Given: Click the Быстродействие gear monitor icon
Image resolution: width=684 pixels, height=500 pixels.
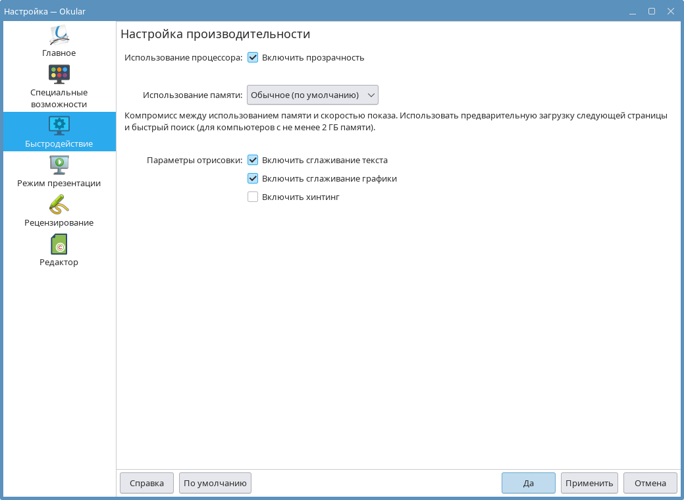Looking at the screenshot, I should pos(59,125).
